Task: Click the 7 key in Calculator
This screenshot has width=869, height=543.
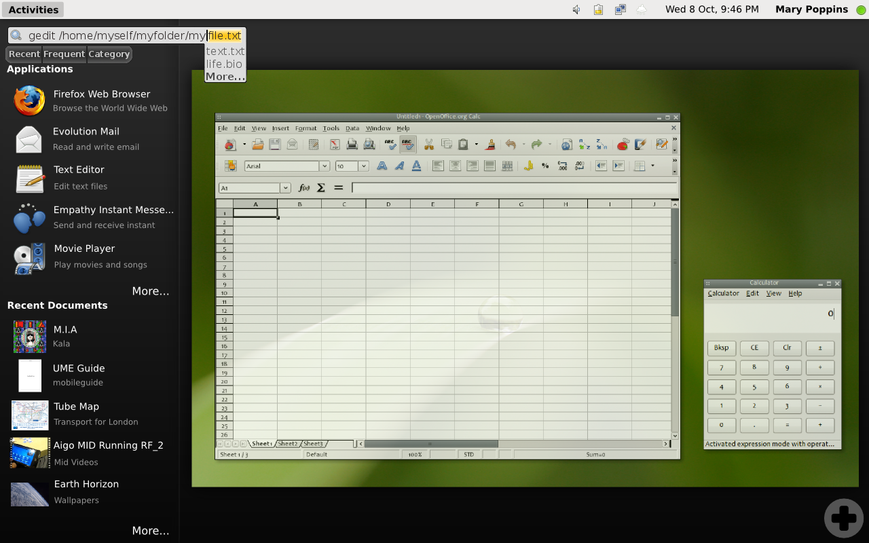Action: (x=722, y=367)
